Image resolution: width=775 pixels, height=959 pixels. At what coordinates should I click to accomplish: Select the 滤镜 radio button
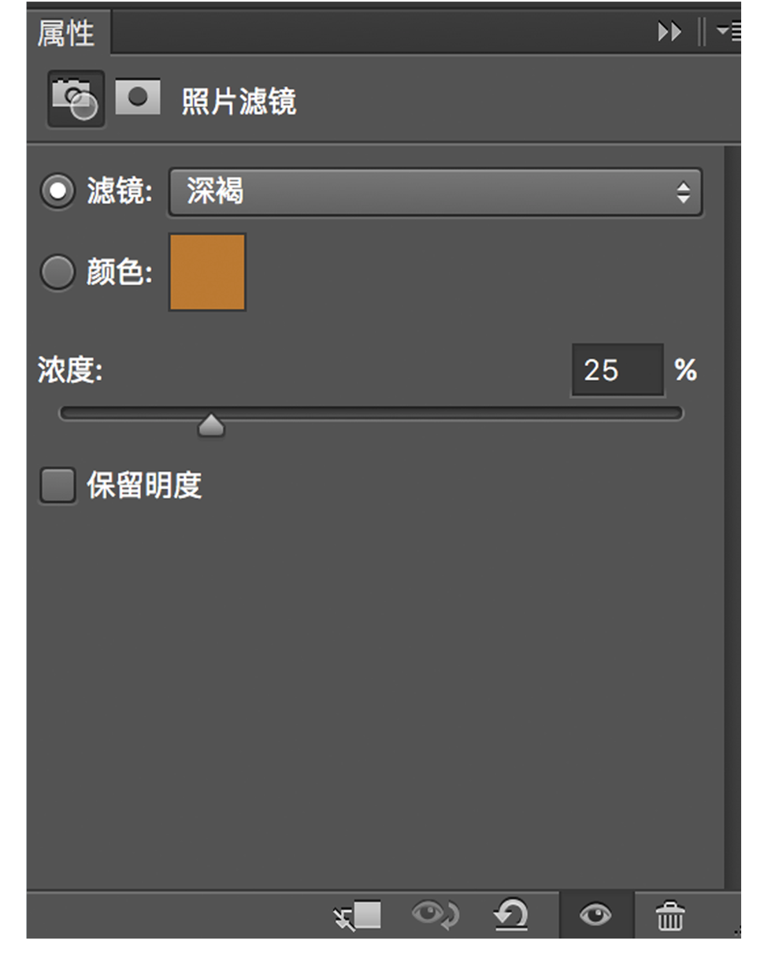tap(57, 191)
